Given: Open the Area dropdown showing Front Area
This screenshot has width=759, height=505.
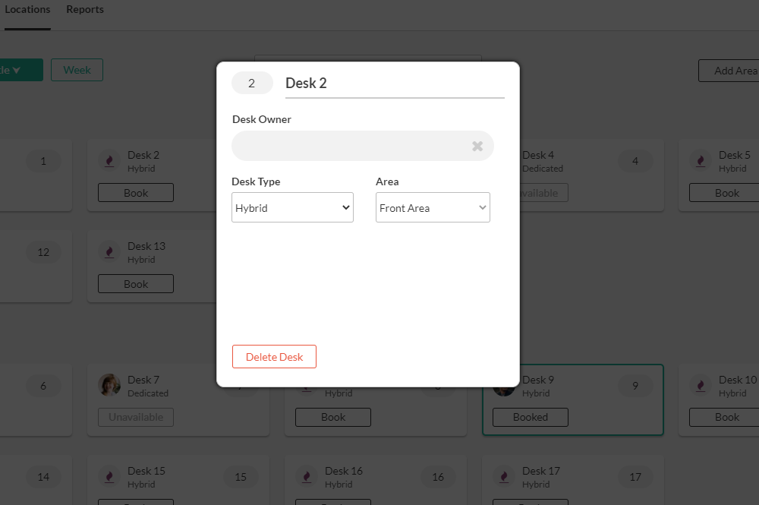Looking at the screenshot, I should (433, 208).
